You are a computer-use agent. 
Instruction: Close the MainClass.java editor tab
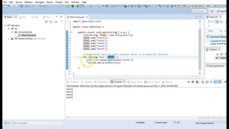click(87, 17)
